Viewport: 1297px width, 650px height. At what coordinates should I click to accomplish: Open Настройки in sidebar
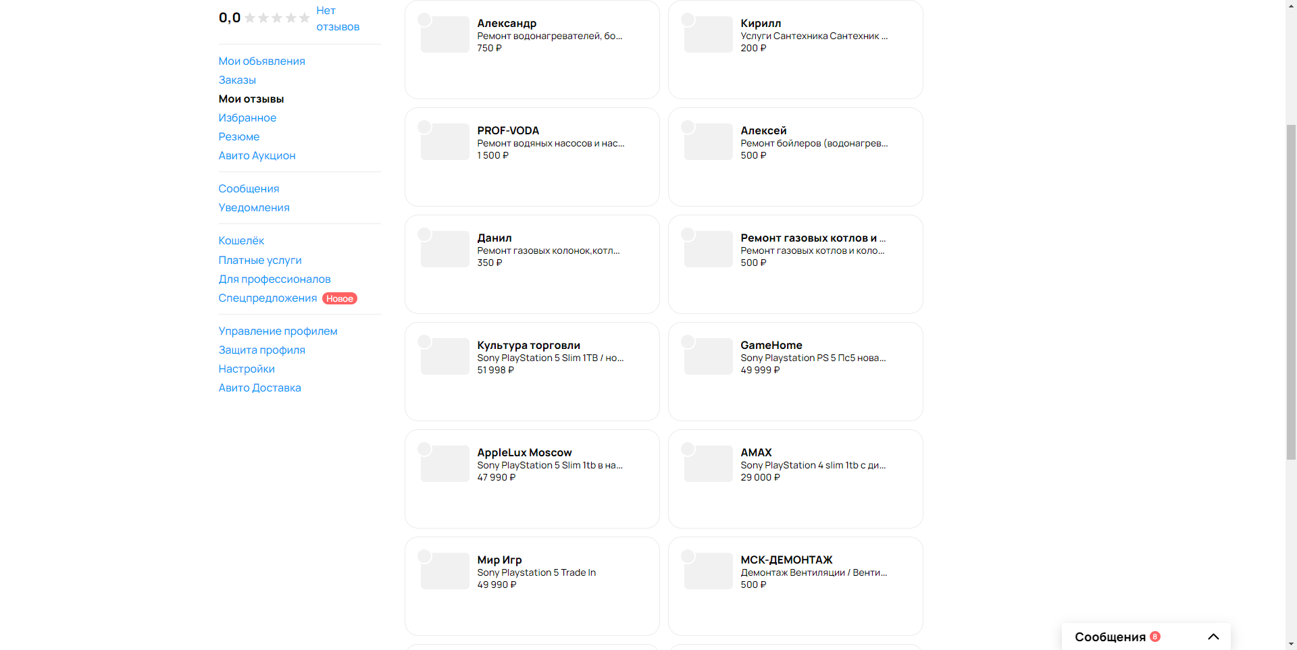pyautogui.click(x=247, y=369)
